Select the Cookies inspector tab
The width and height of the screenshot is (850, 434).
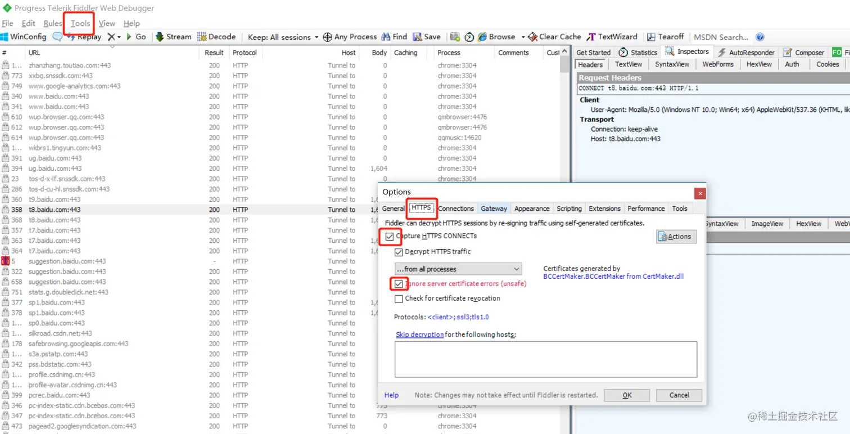(x=828, y=65)
